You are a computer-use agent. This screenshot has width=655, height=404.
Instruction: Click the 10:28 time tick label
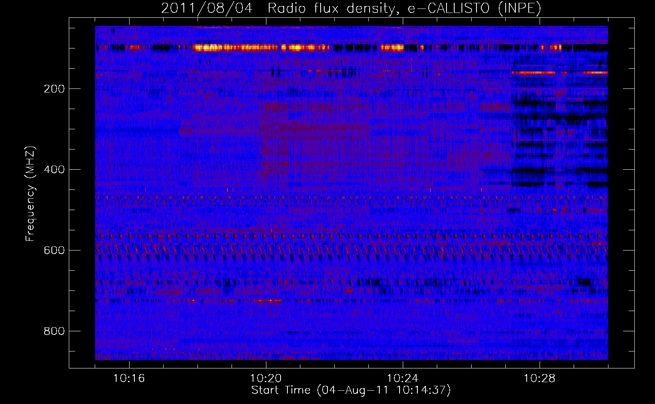click(540, 379)
